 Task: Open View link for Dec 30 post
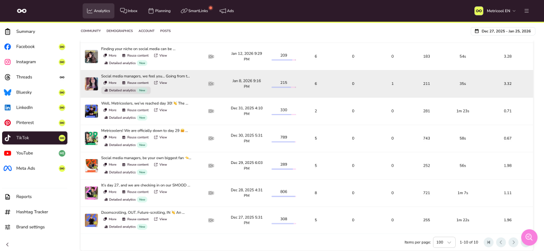coord(160,137)
